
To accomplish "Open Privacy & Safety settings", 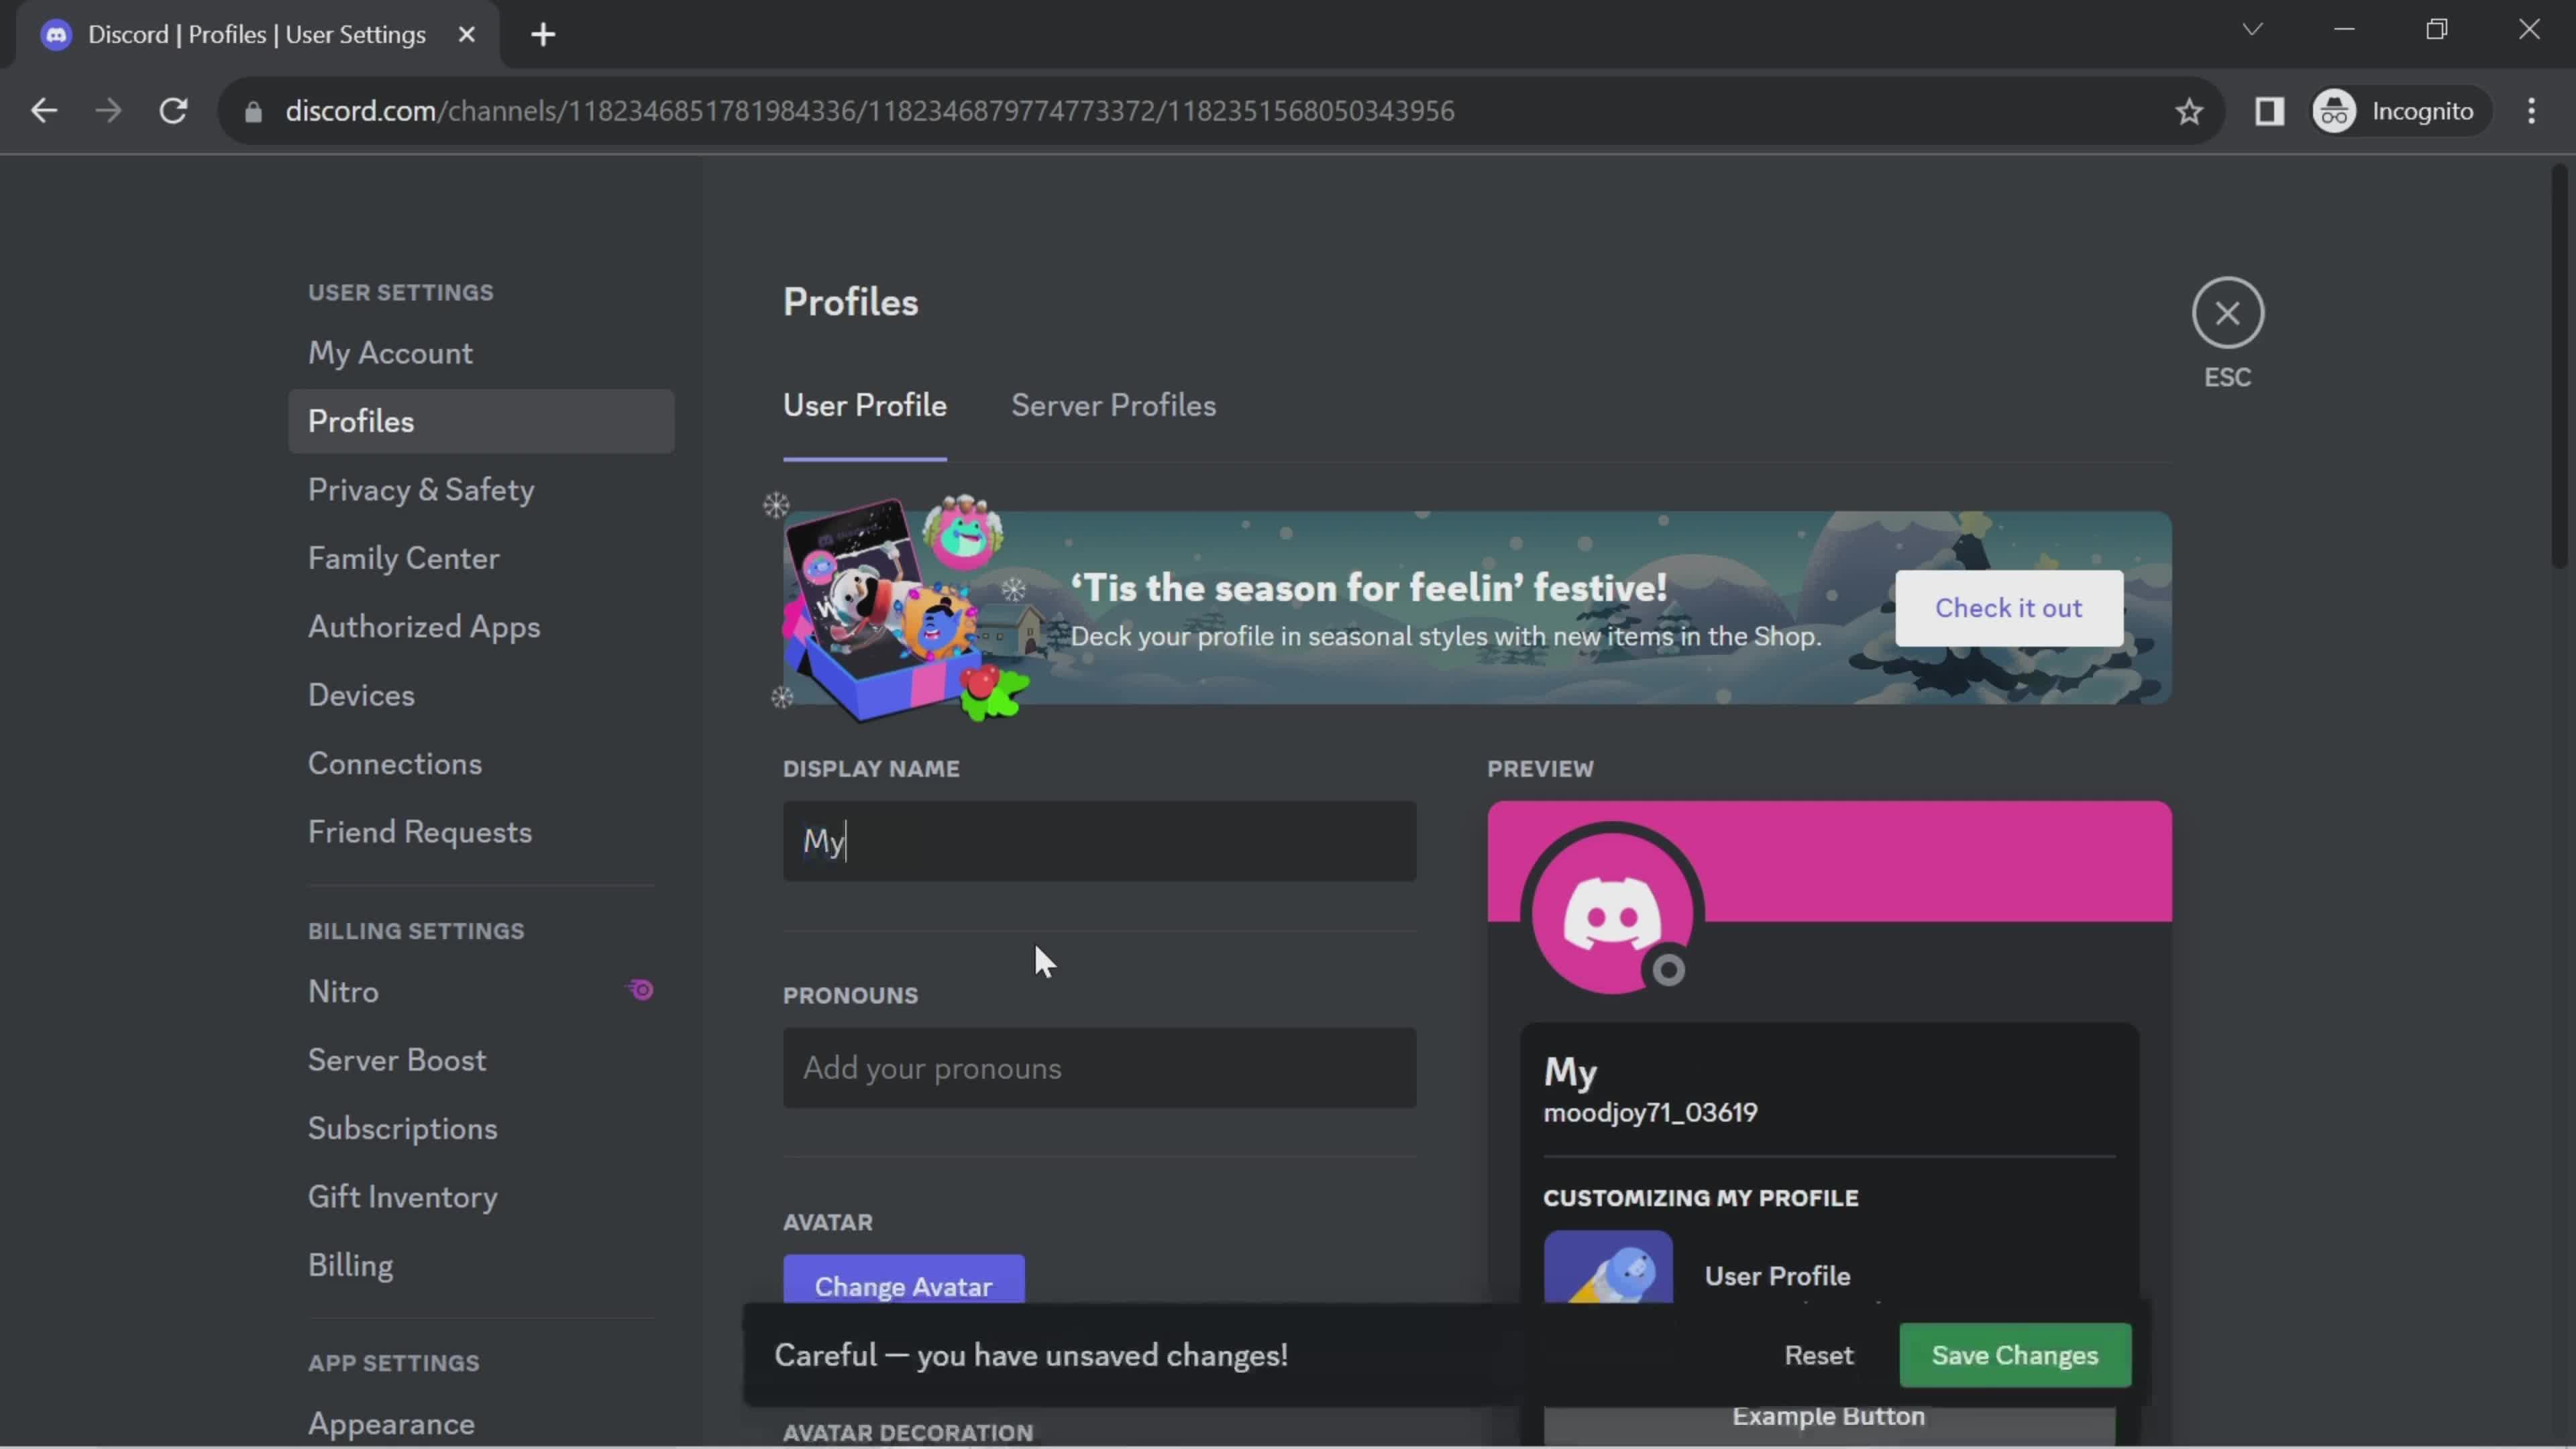I will 481,490.
